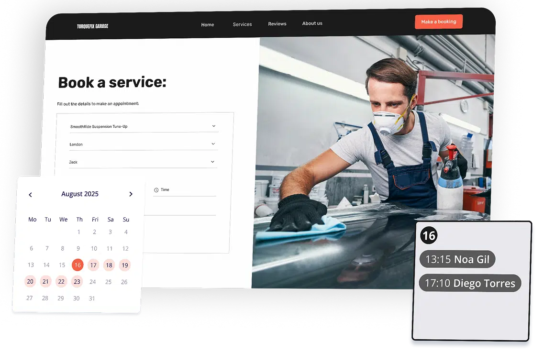Expand the SmoothRide Suspension Tune-Up dropdown
Screen dimensions: 544x355
144,126
